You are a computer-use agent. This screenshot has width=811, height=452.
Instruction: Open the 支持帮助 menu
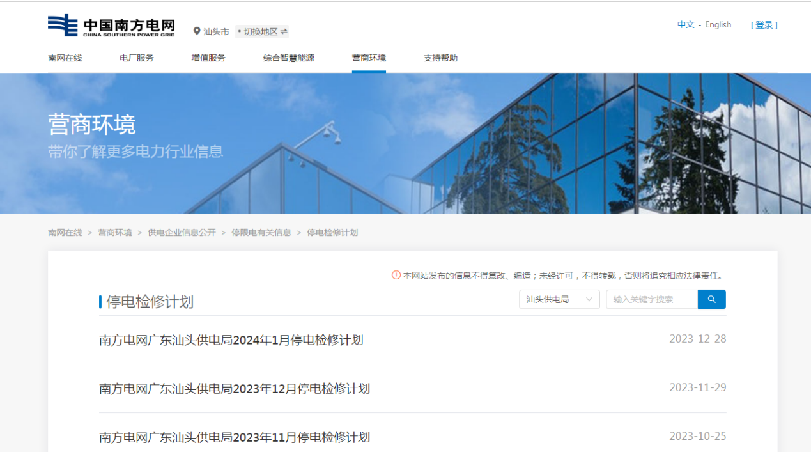point(440,58)
